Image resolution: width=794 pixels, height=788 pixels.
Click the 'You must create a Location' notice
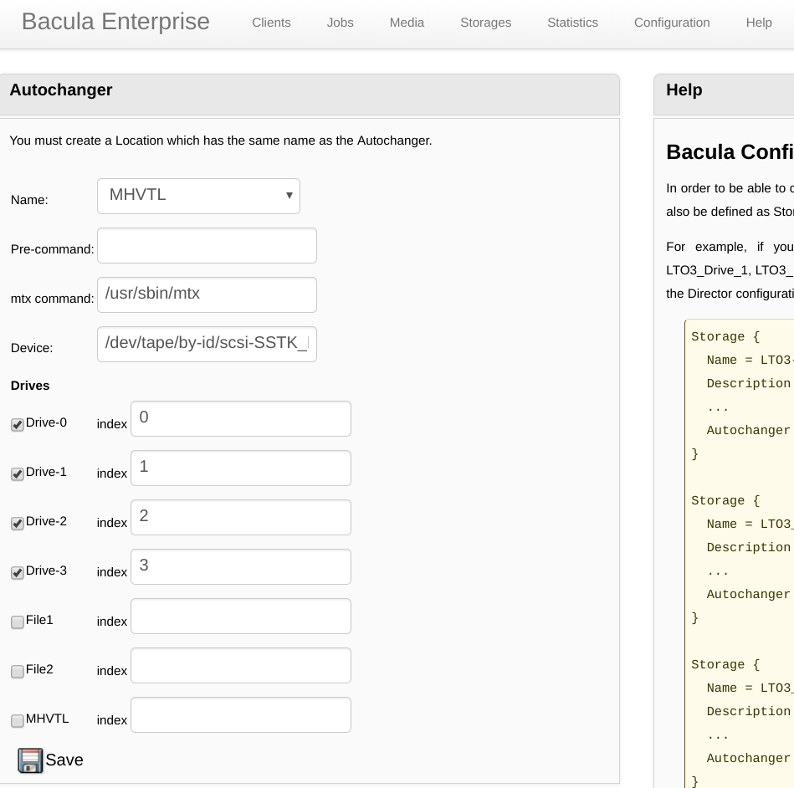point(221,141)
